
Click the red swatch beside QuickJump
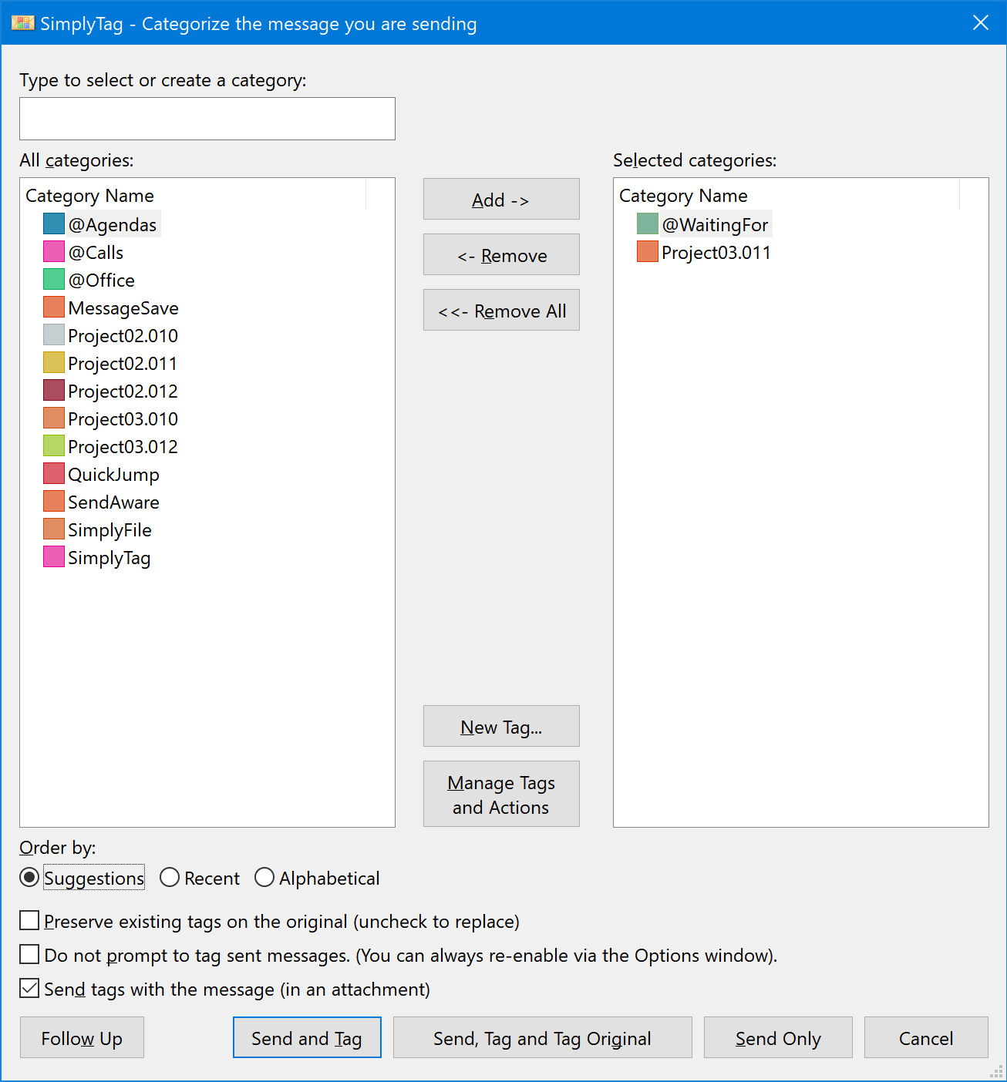54,474
